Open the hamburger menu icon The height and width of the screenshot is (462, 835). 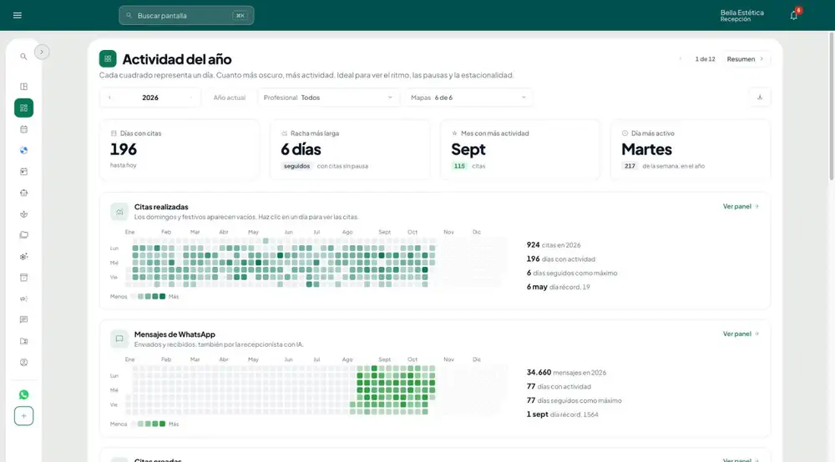tap(17, 15)
